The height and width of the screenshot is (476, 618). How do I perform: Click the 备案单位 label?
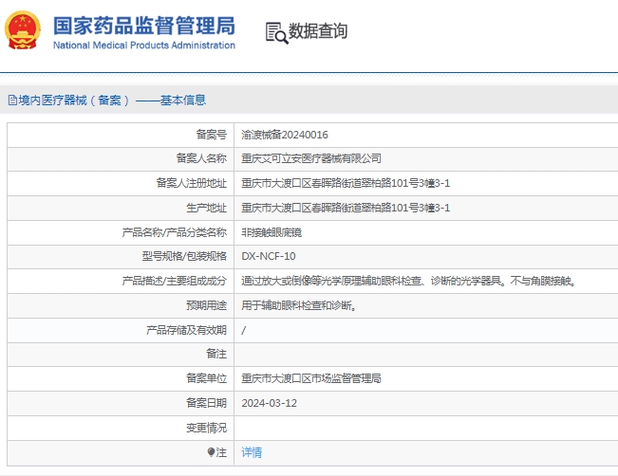point(207,378)
